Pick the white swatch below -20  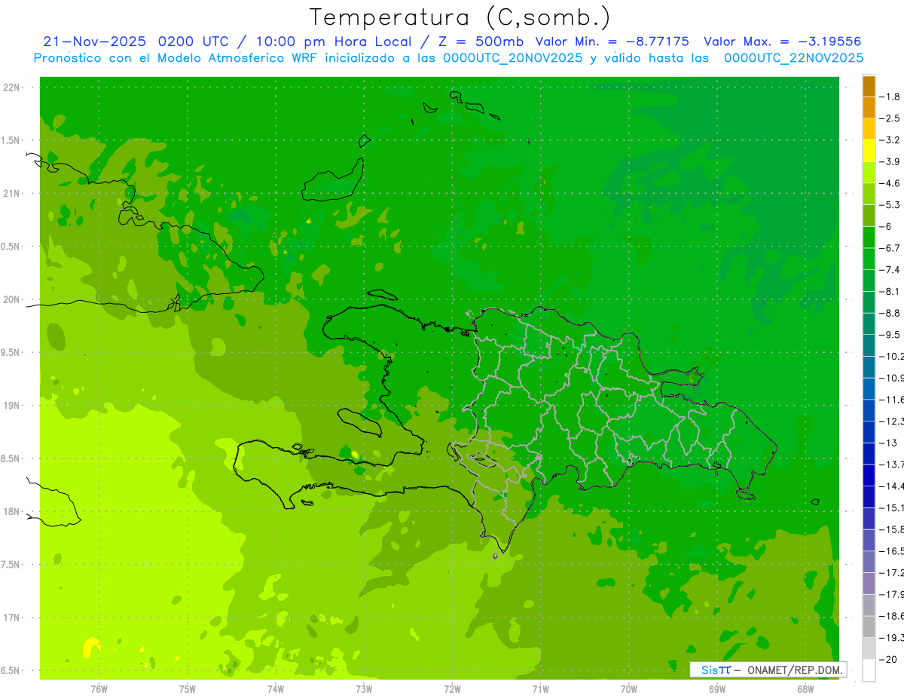[x=869, y=670]
